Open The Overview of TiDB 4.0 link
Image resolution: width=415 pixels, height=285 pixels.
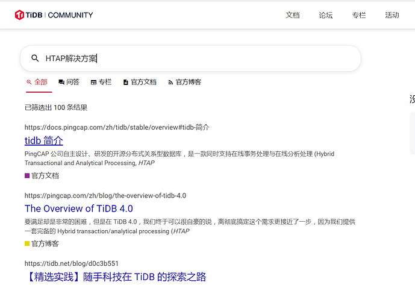pos(79,208)
